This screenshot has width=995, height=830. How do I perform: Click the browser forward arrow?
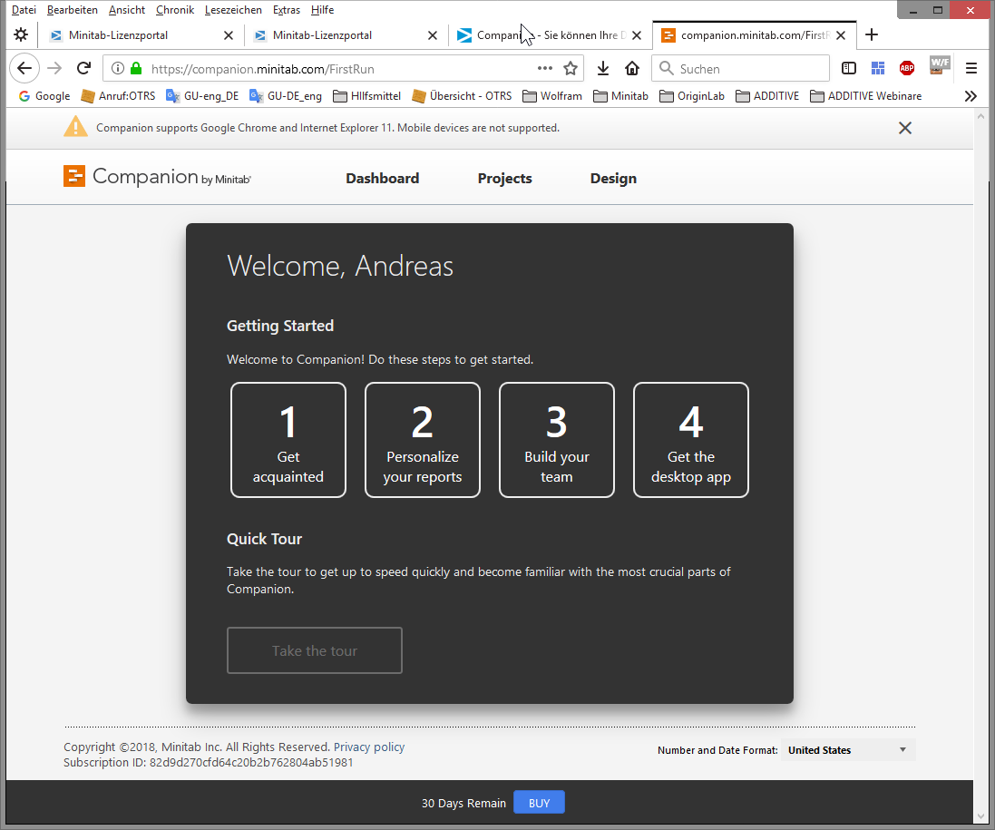54,69
